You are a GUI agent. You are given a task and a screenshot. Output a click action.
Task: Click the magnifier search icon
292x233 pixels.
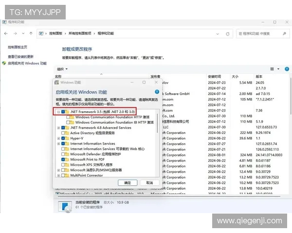284,33
